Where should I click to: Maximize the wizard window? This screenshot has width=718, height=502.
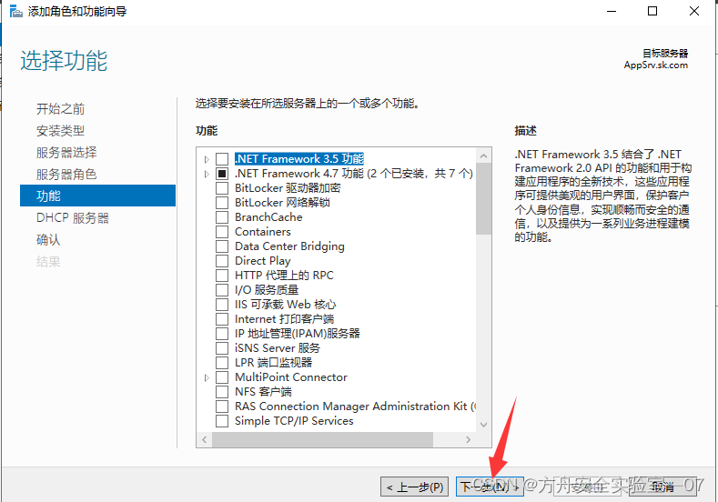[x=652, y=11]
